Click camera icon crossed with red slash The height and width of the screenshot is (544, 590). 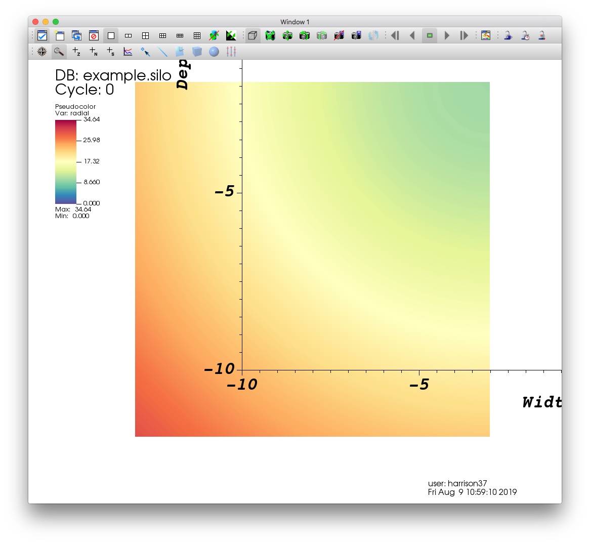339,36
